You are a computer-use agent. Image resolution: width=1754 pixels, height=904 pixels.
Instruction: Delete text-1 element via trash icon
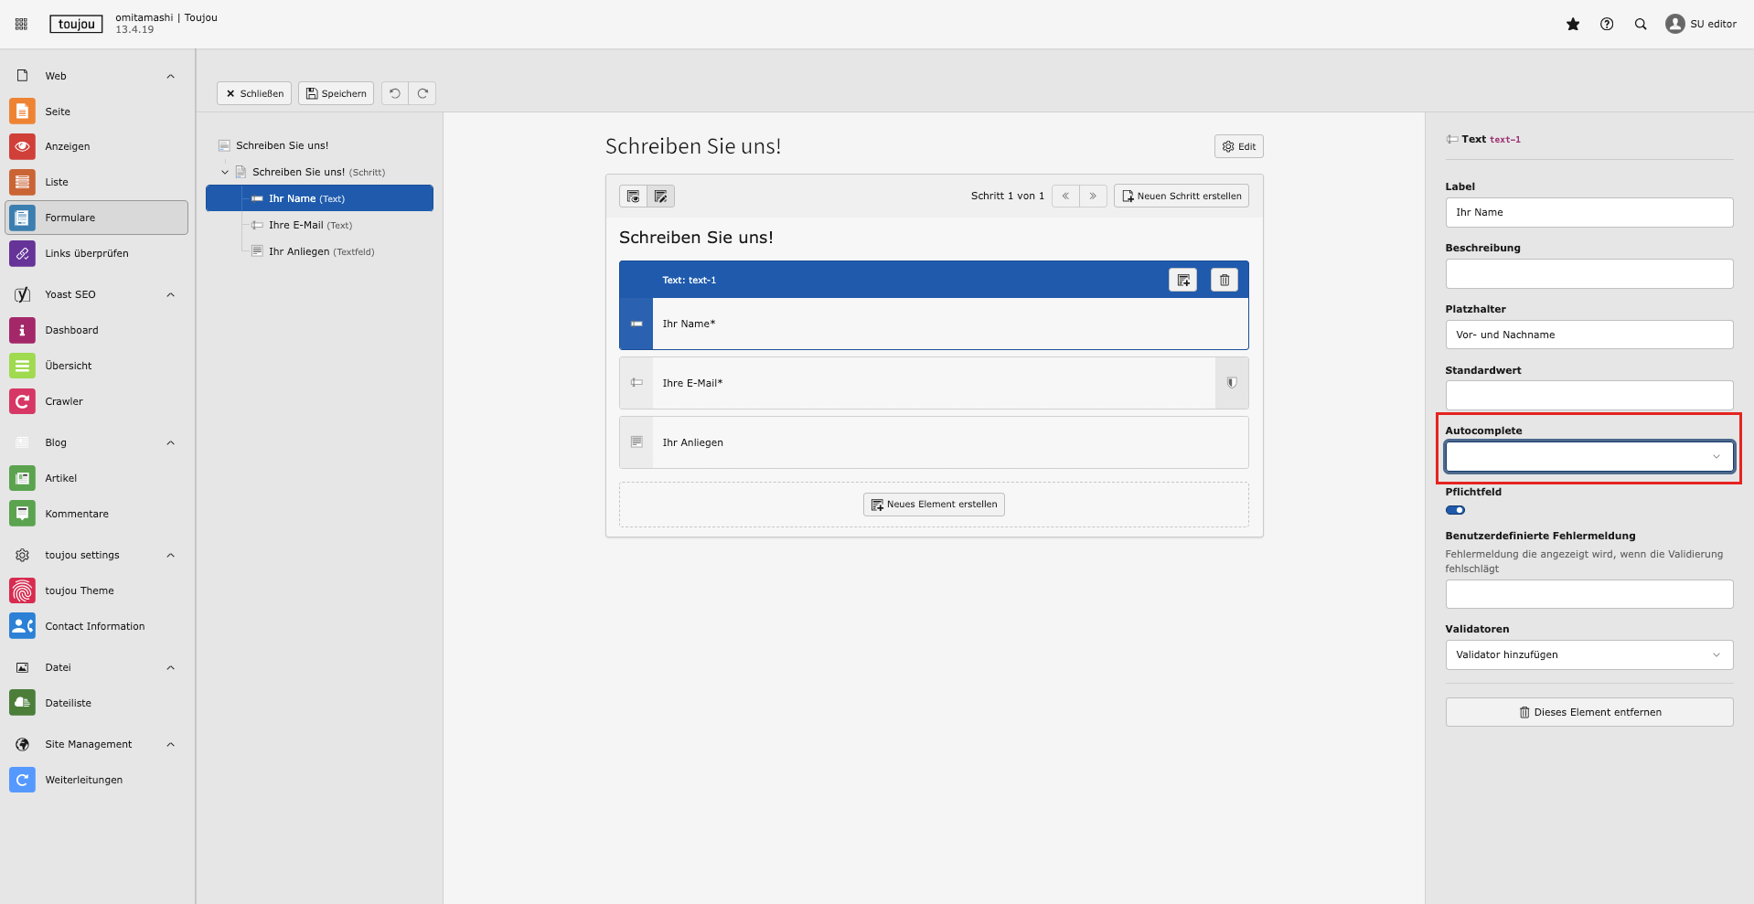1224,281
